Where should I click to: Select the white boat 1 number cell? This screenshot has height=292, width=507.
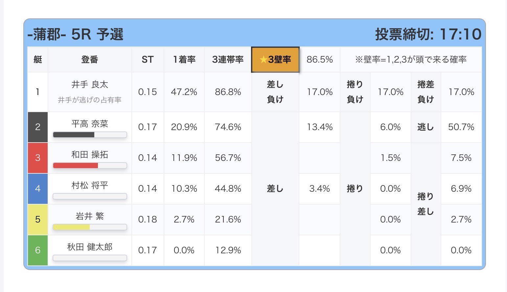tap(38, 92)
